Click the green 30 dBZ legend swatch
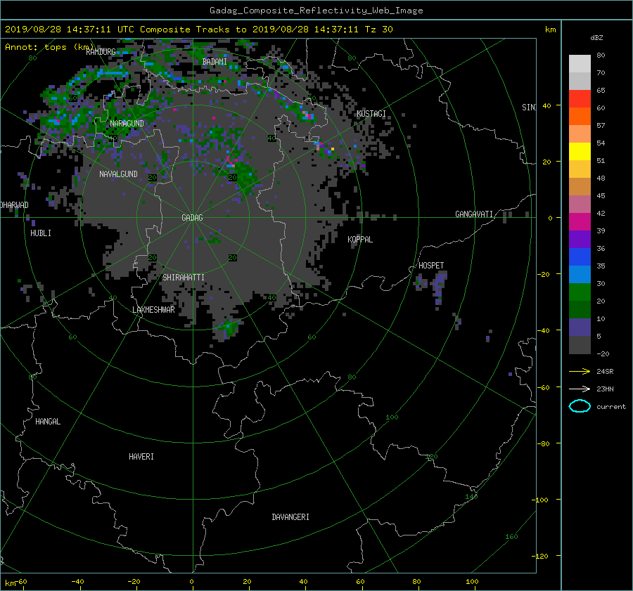 click(580, 292)
